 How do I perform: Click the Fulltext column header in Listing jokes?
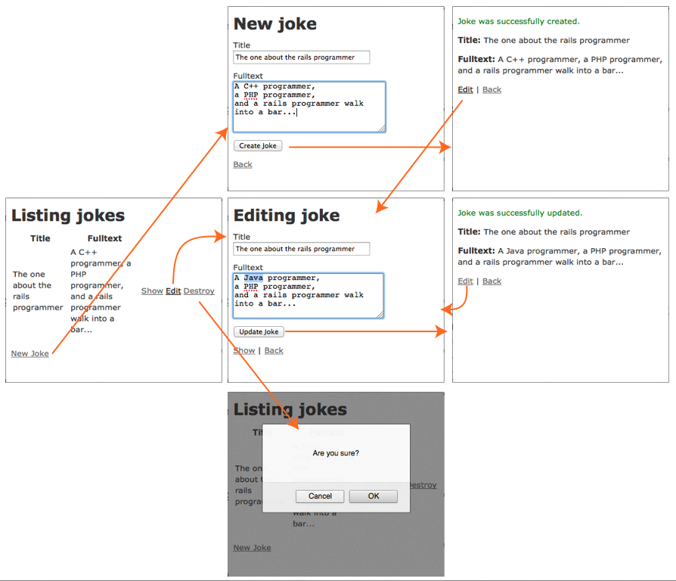(x=104, y=238)
